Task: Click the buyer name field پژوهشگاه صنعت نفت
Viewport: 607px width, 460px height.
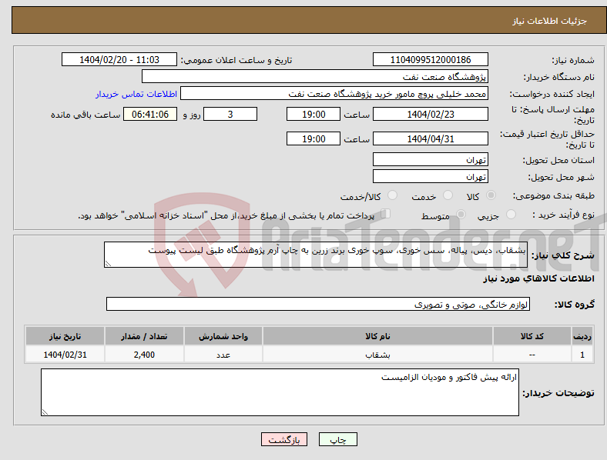Action: (315, 76)
